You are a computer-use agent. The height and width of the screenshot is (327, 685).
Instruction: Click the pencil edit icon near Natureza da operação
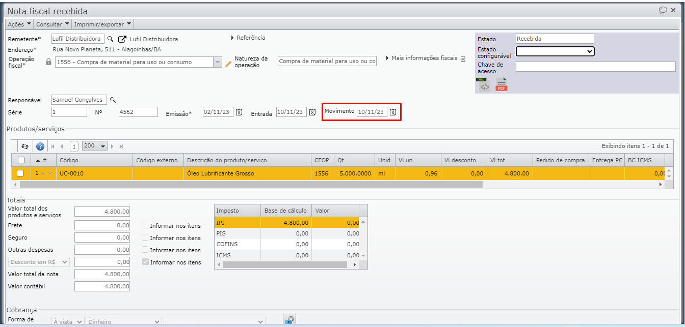point(228,64)
